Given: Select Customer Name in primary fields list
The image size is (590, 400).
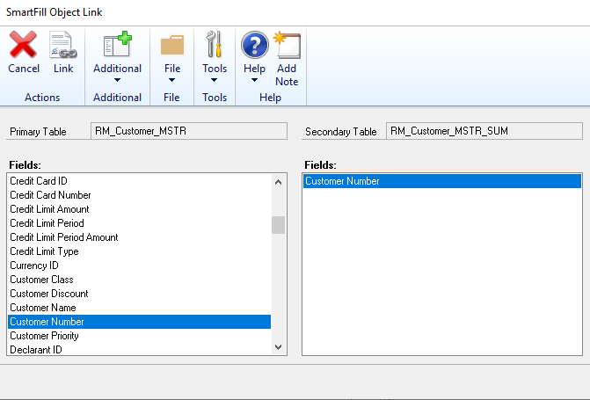Looking at the screenshot, I should click(x=139, y=308).
